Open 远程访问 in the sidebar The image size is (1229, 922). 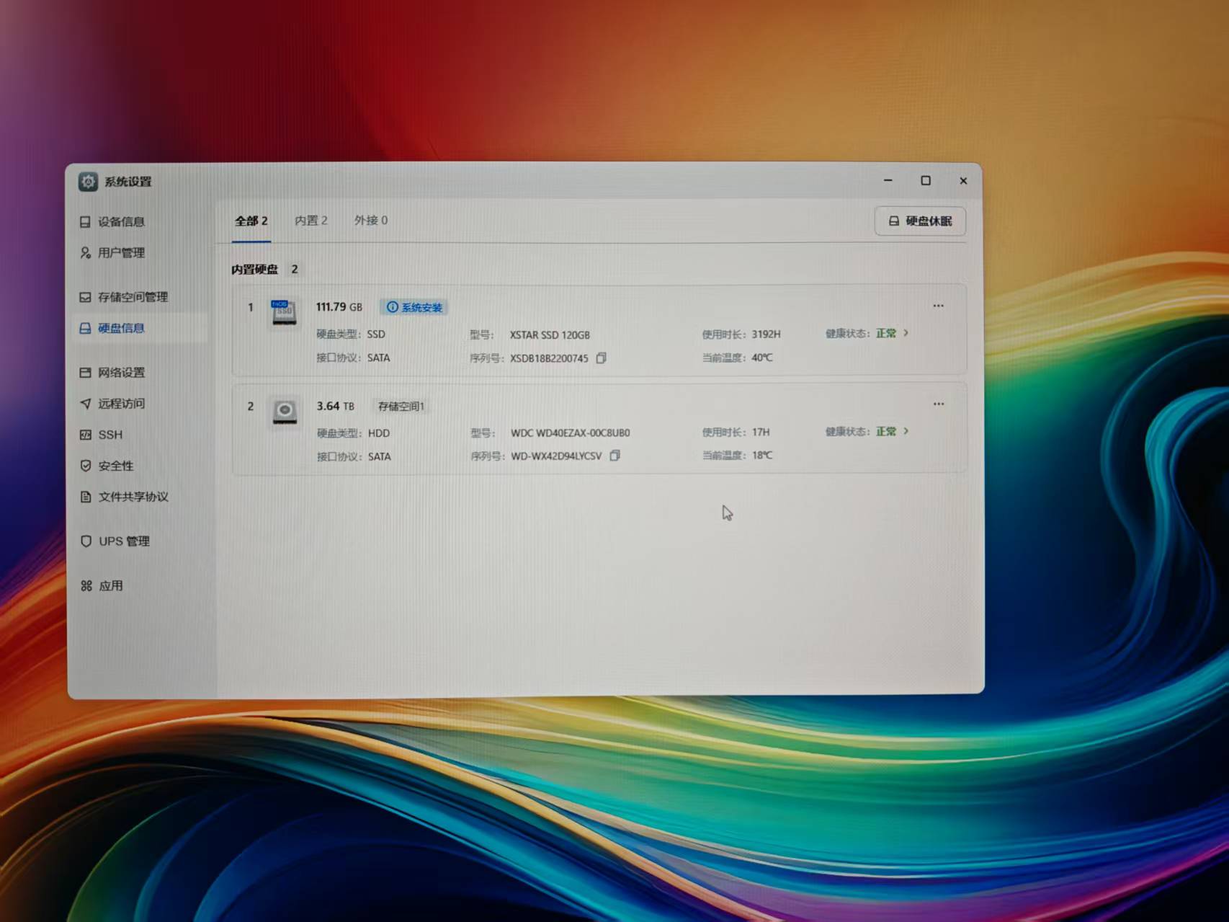(112, 404)
